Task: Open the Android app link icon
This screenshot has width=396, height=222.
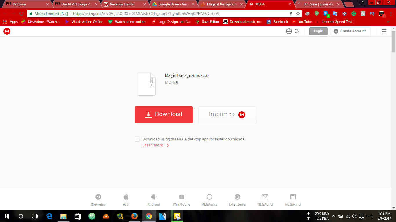Action: [154, 197]
